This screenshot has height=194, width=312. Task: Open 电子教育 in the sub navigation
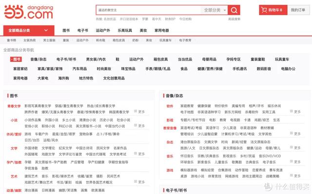pos(185,40)
